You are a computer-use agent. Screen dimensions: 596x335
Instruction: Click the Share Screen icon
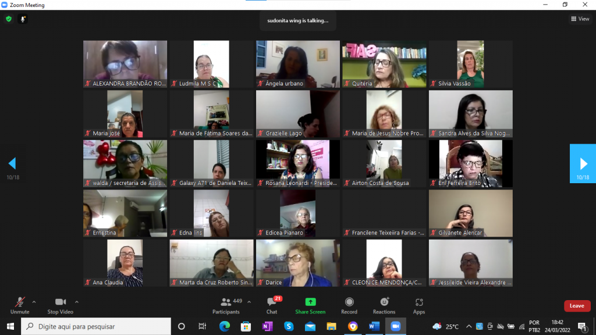(310, 305)
